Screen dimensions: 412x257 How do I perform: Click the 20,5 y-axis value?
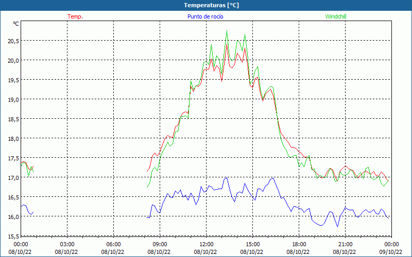click(13, 41)
